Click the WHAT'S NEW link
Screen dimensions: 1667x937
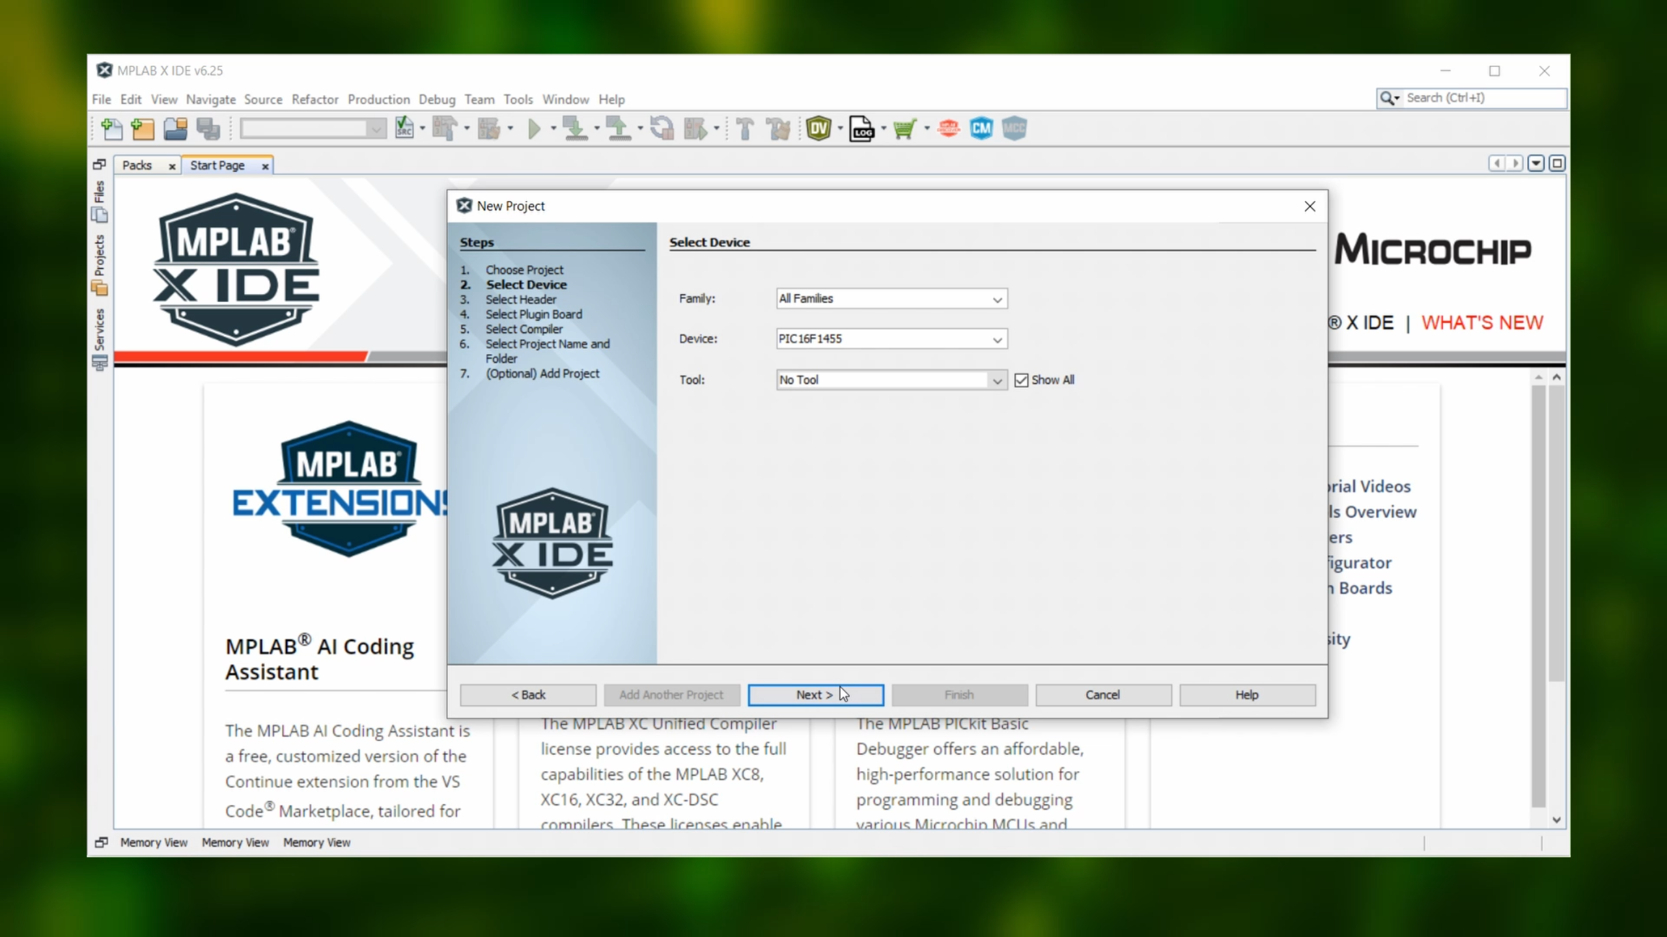(x=1481, y=323)
